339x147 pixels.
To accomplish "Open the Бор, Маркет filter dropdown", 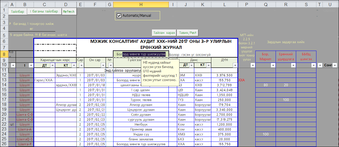I will coord(273,66).
